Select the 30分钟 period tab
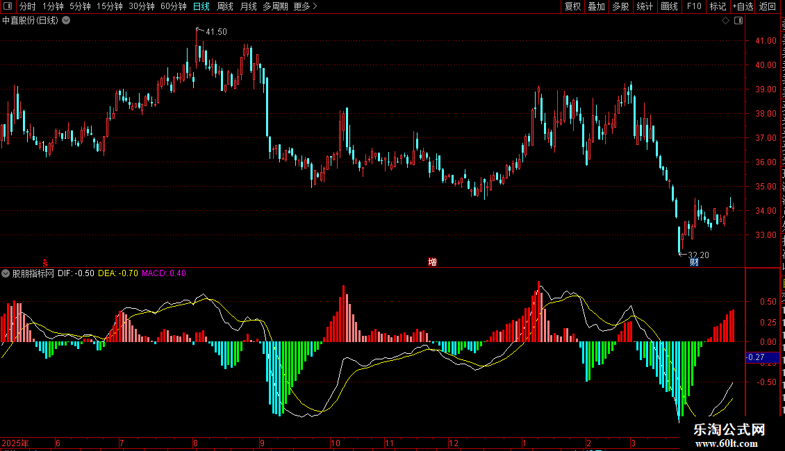Viewport: 785px width, 451px height. tap(142, 6)
